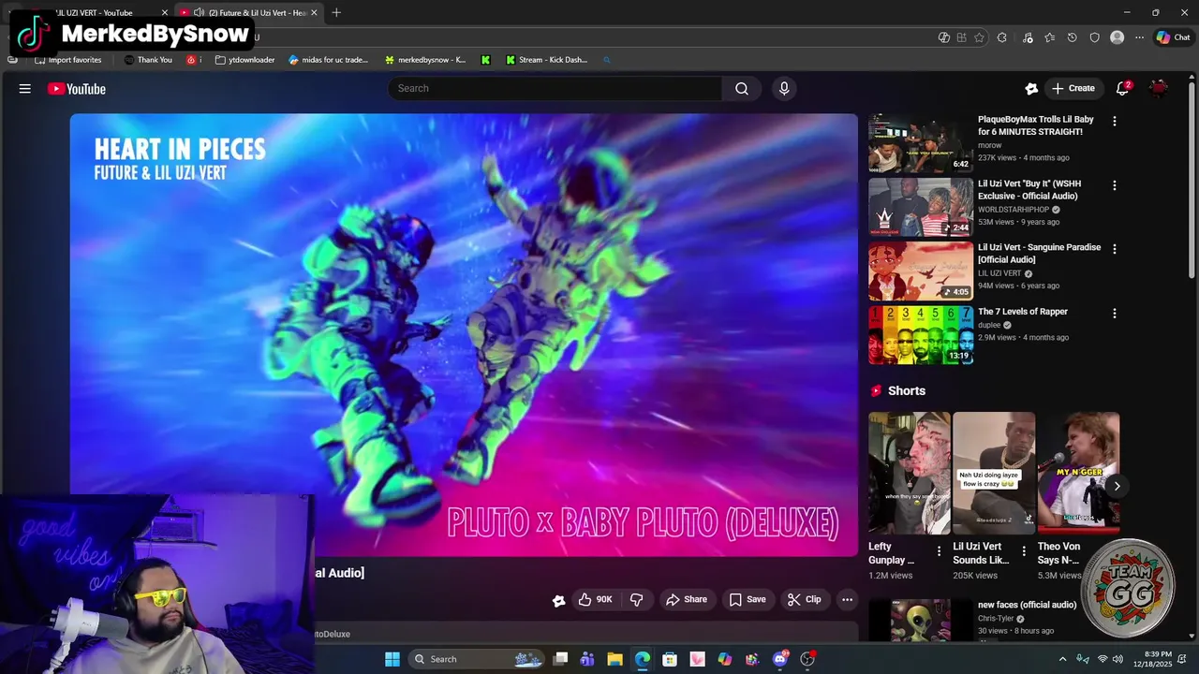Show next Shorts with right arrow

click(1116, 486)
